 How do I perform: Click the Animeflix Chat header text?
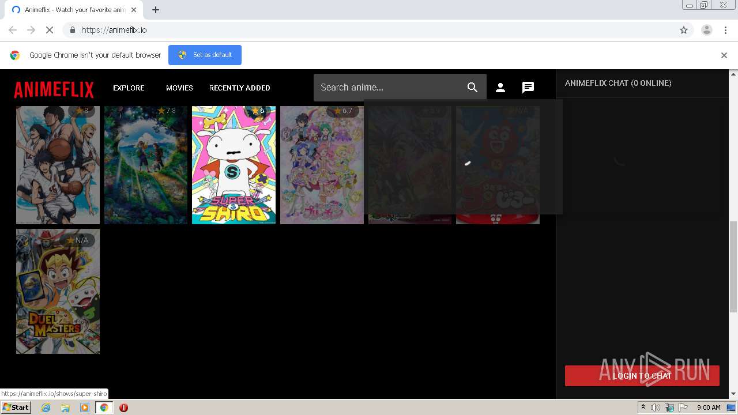[x=618, y=83]
